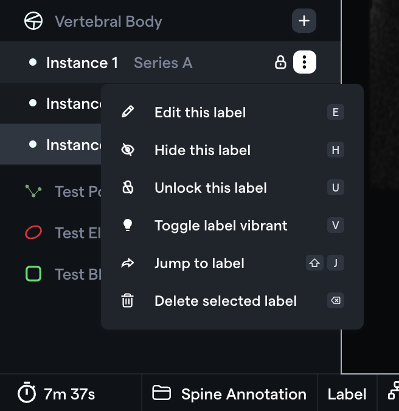Choose Hide this label
The image size is (399, 411).
pos(232,150)
